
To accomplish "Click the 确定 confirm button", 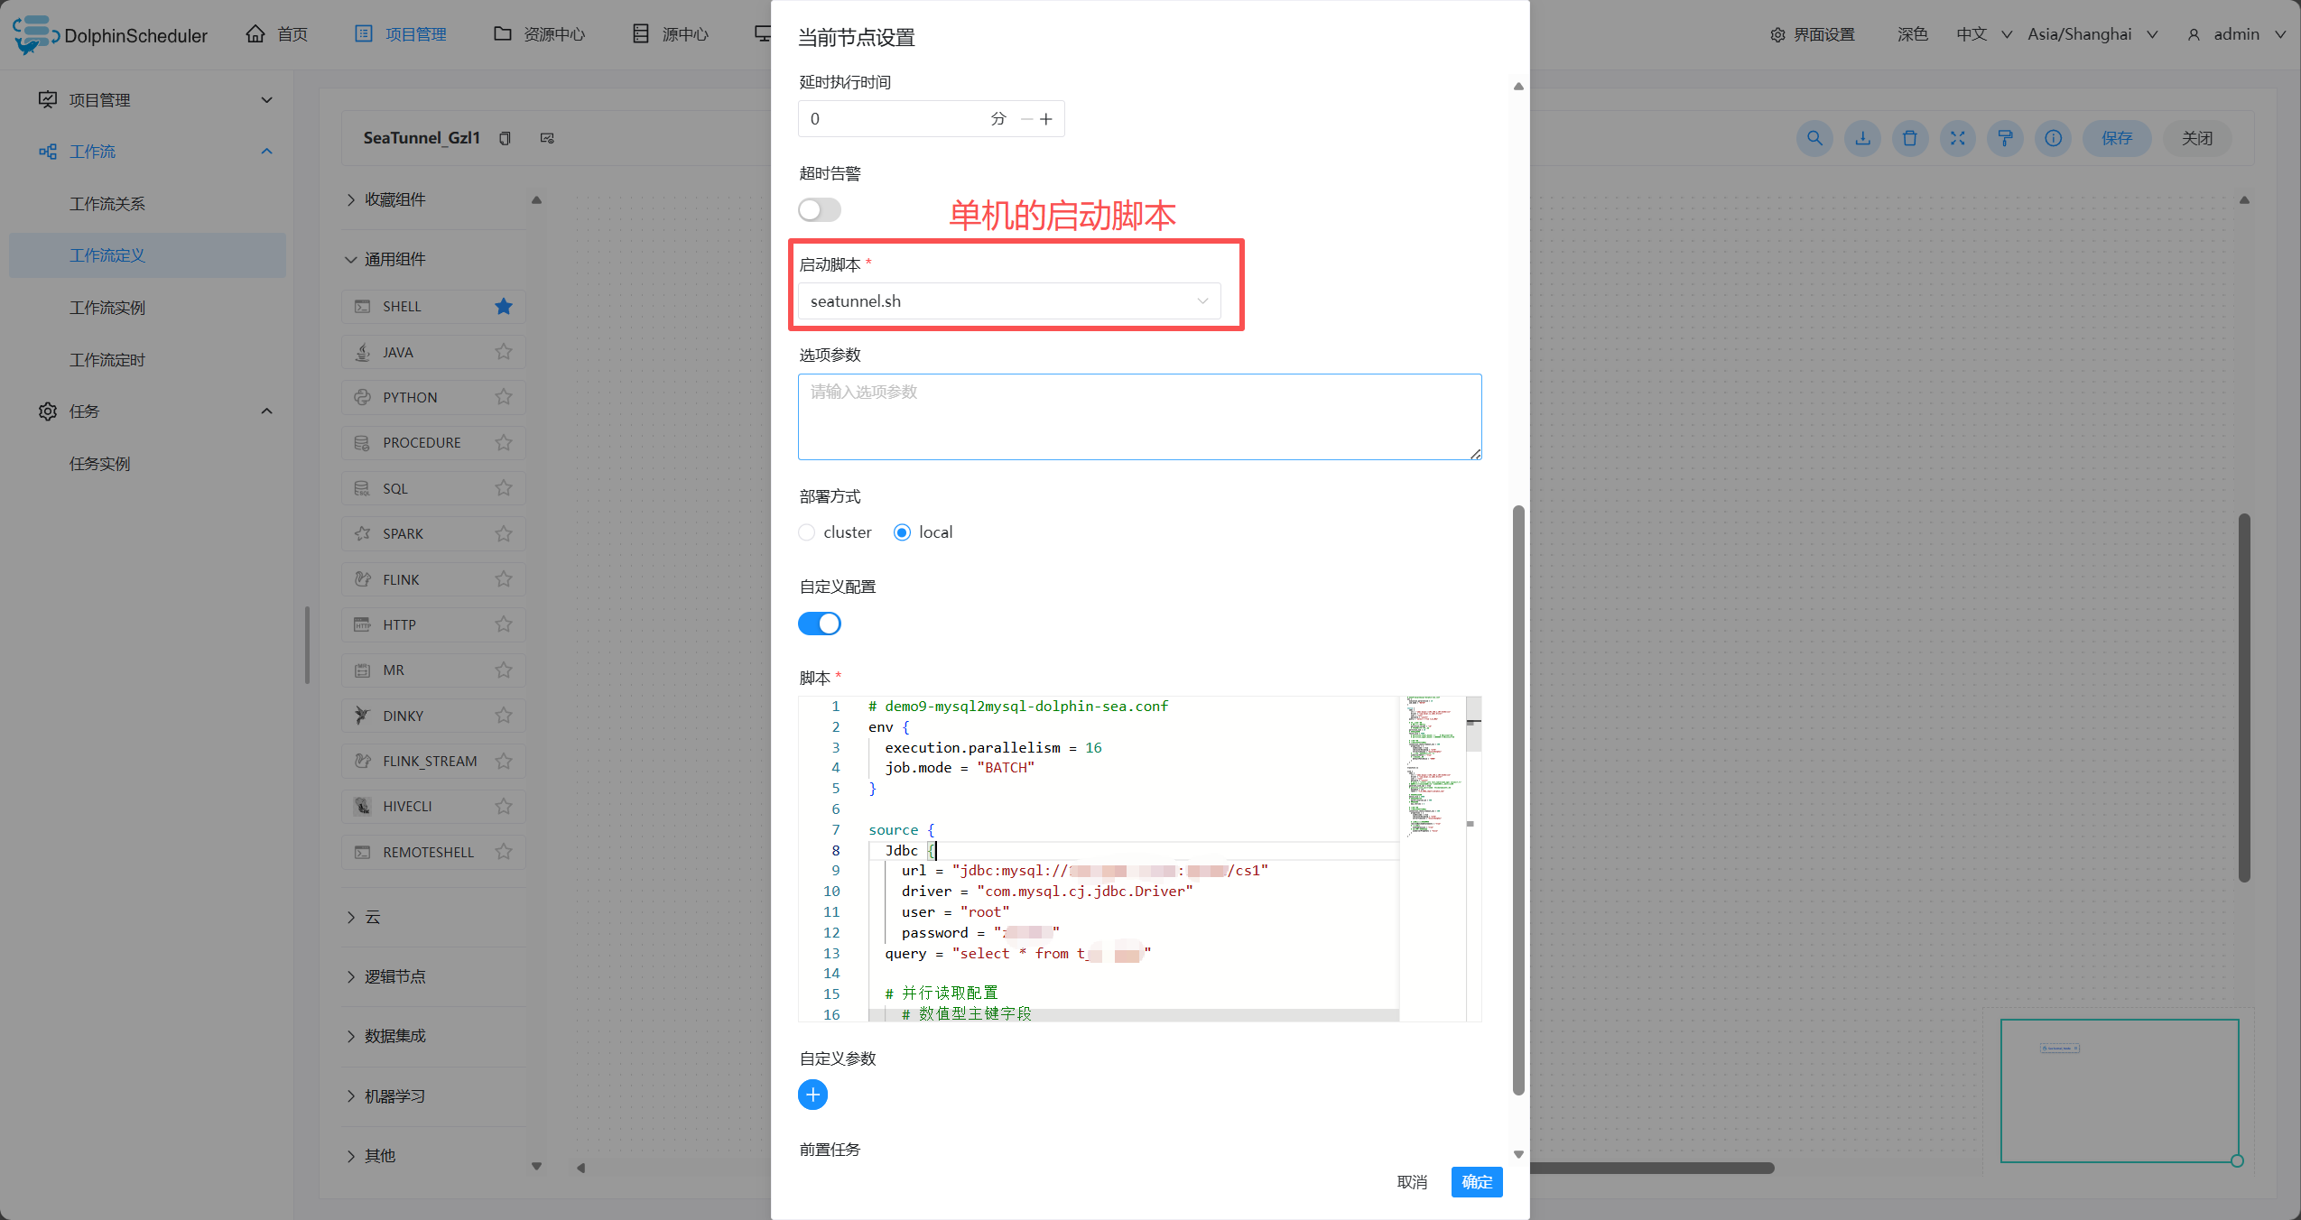I will point(1476,1182).
